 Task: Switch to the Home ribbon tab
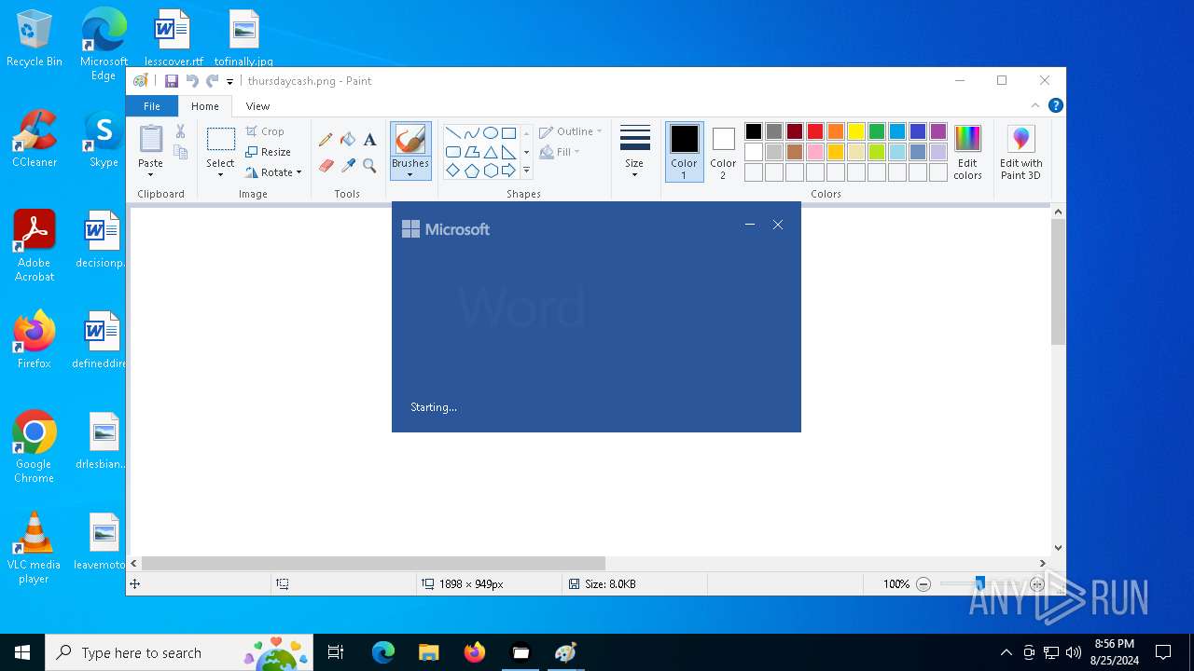(x=205, y=106)
